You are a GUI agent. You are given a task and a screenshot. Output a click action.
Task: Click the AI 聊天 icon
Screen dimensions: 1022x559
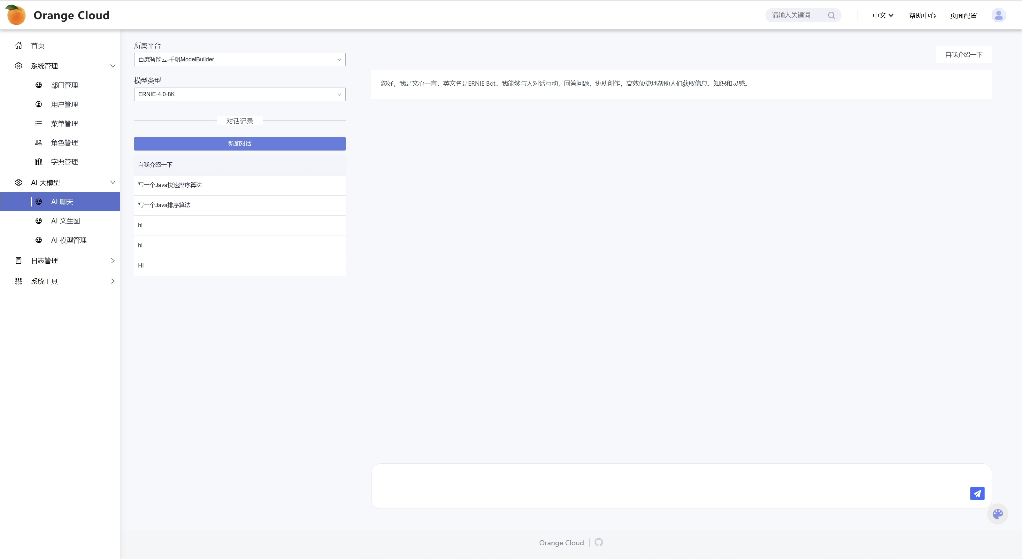pyautogui.click(x=38, y=202)
